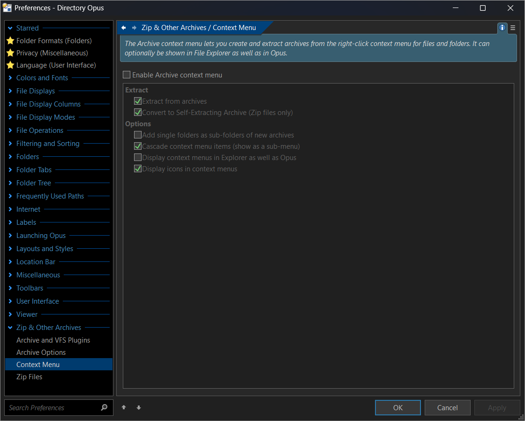This screenshot has height=421, width=525.
Task: Click the star beside Privacy (Miscellaneous)
Action: tap(10, 53)
